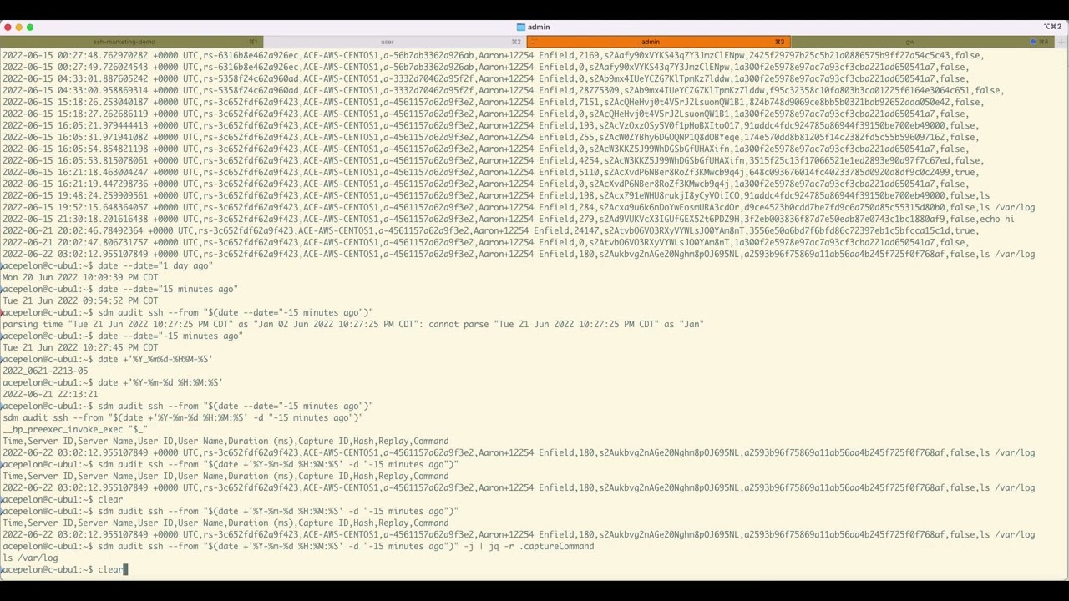Click the output '2022_0621-2213-05'

pos(44,371)
